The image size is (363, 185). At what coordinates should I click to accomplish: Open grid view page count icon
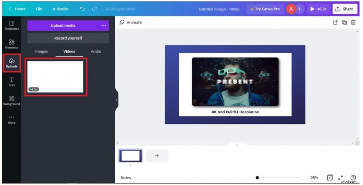[330, 178]
